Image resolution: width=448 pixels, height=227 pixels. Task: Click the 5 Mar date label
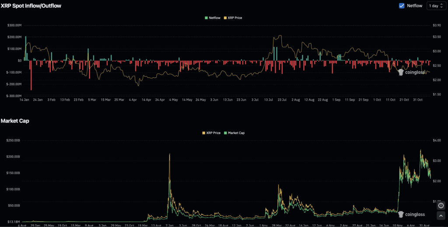(92, 100)
